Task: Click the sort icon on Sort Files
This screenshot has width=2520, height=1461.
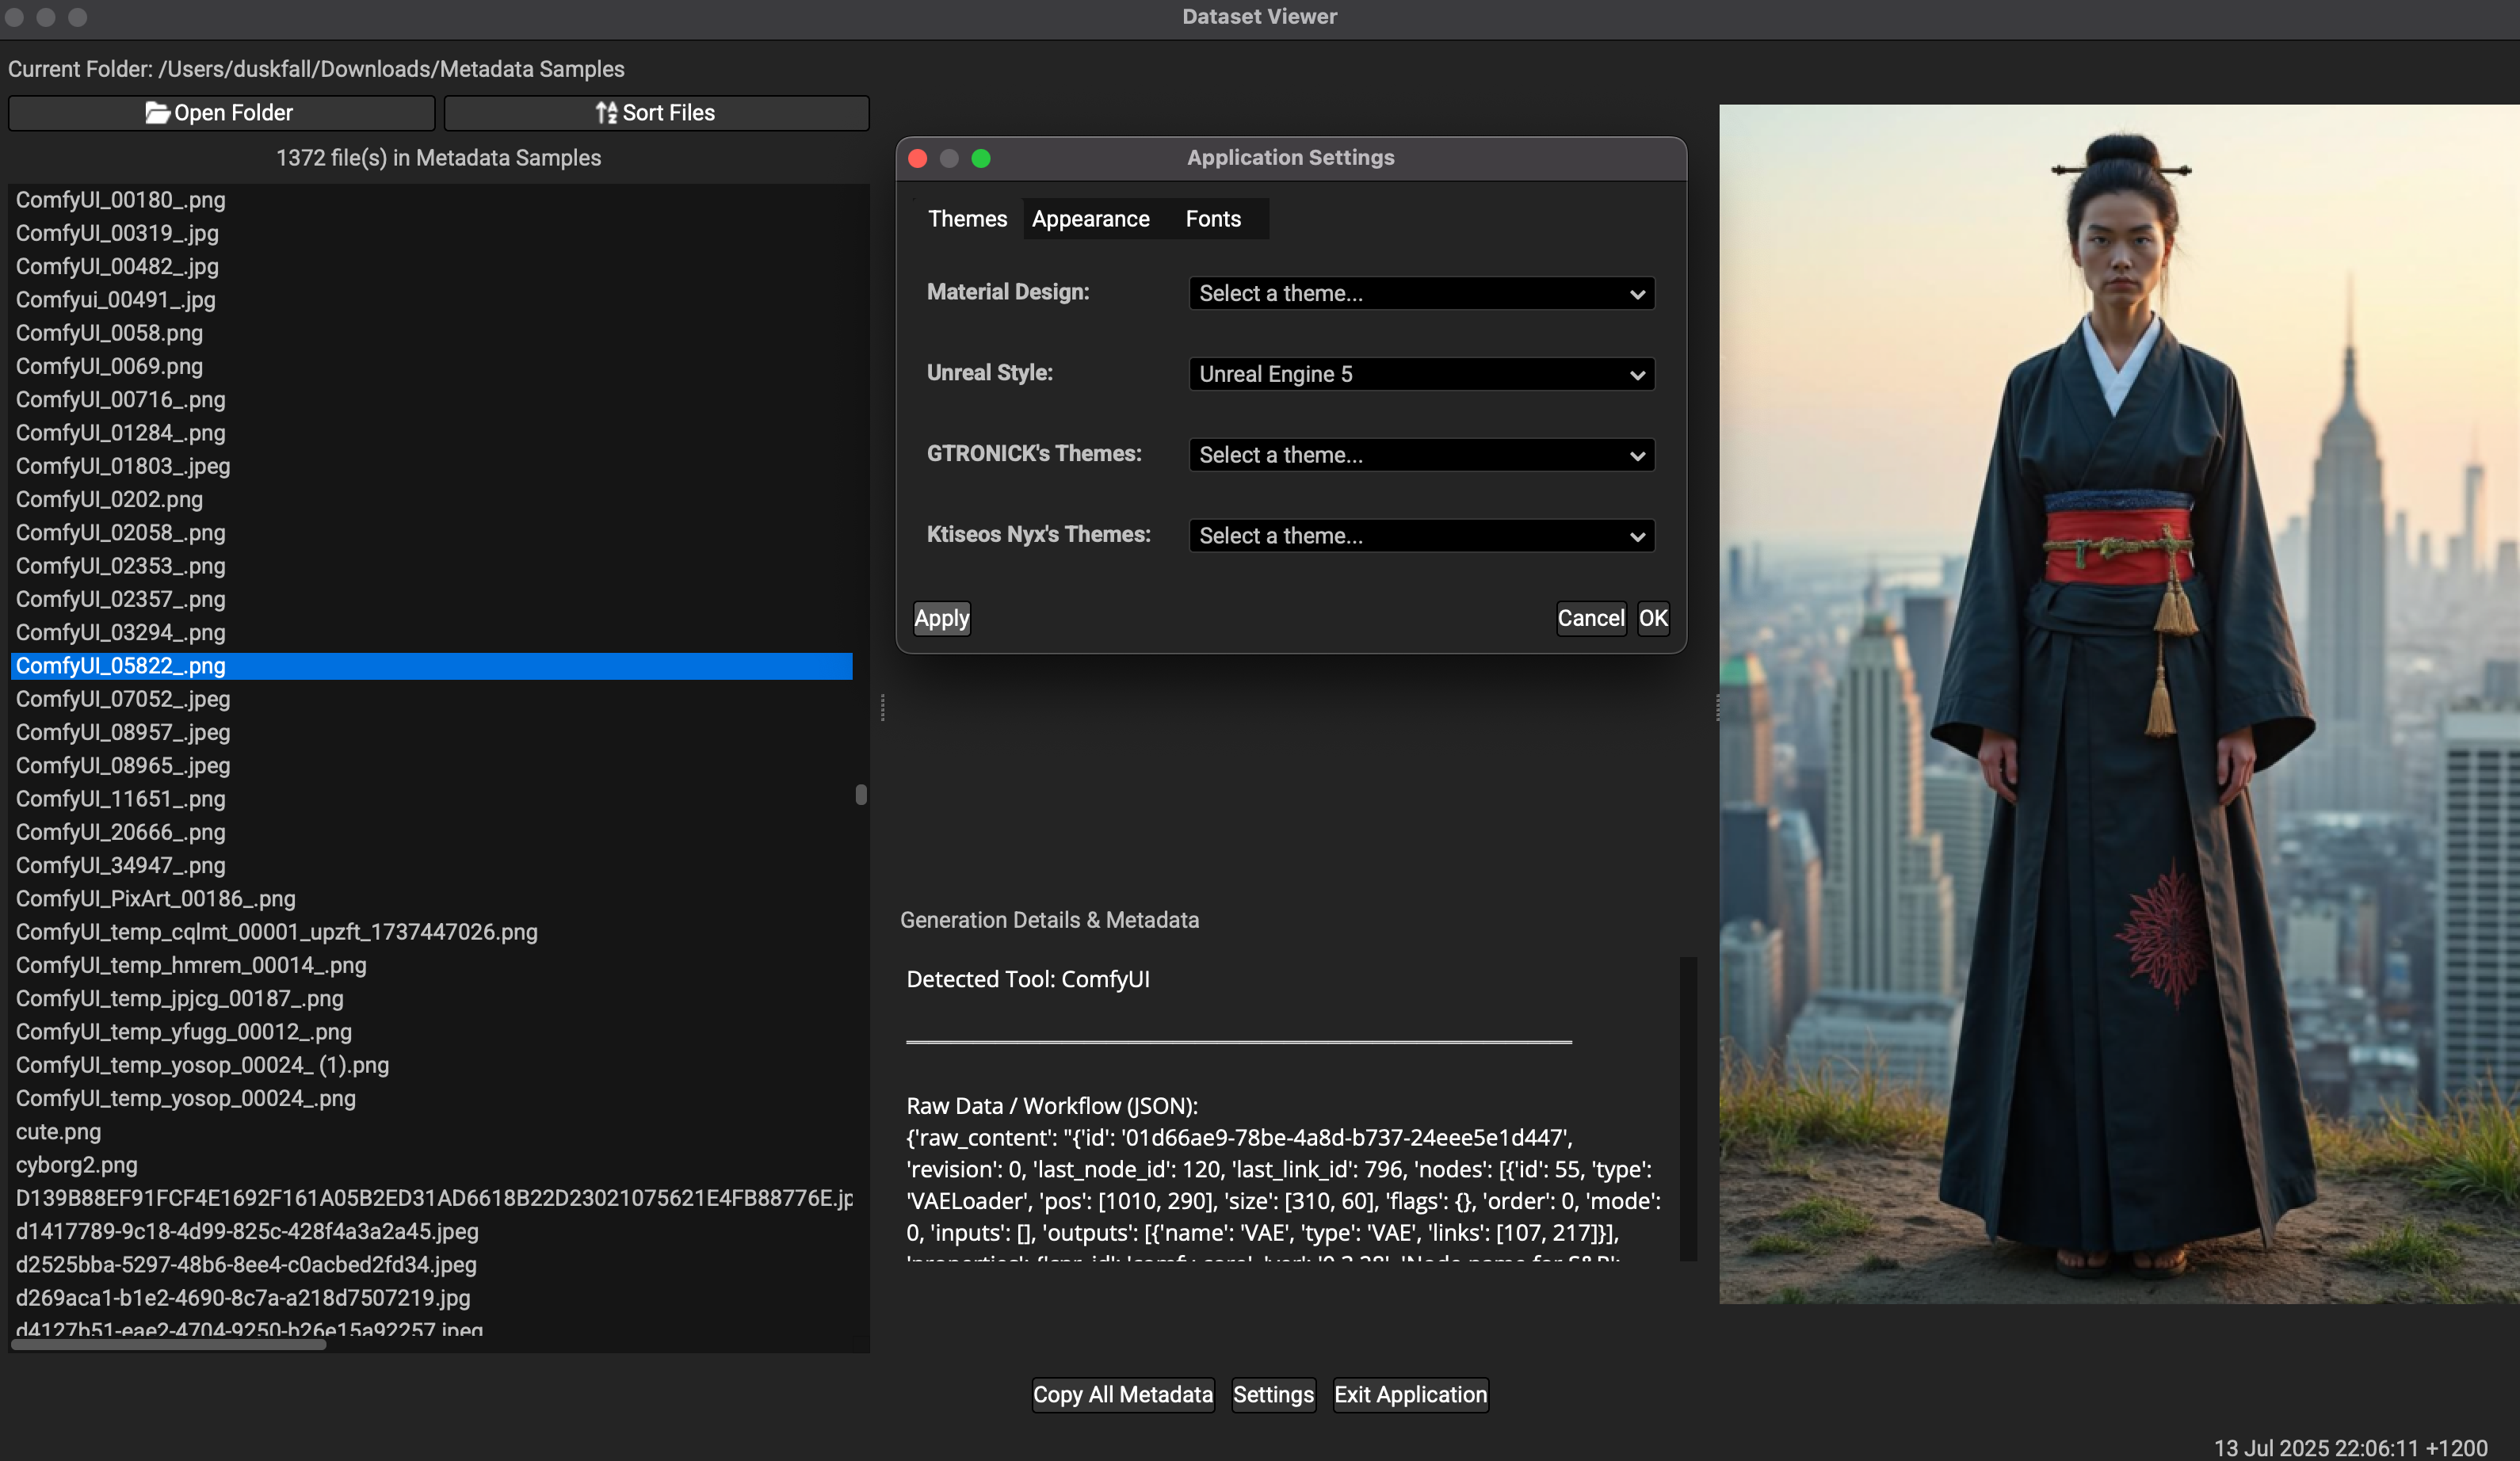Action: pyautogui.click(x=606, y=113)
